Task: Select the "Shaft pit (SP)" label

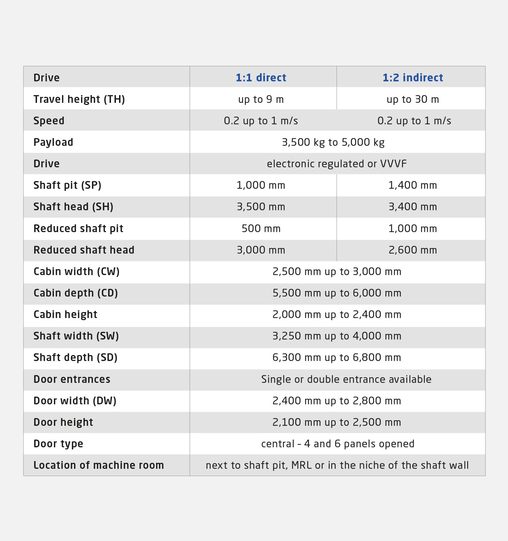Action: click(67, 185)
